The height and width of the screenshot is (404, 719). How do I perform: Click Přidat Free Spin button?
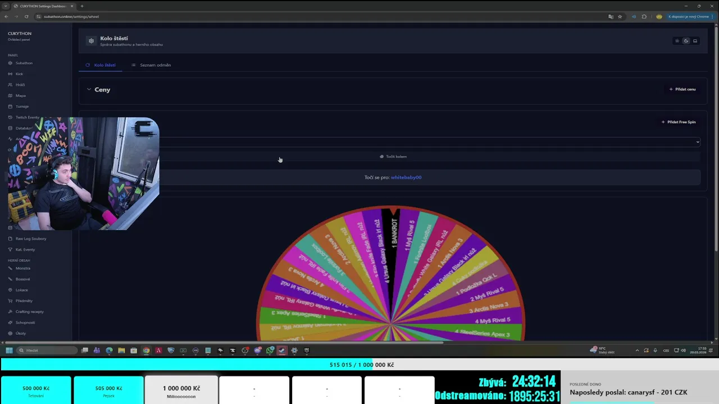point(679,122)
